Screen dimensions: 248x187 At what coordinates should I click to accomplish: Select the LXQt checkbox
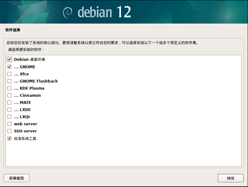[x=9, y=117]
